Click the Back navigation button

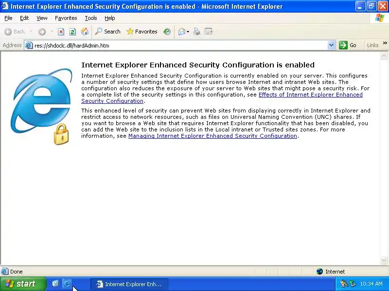(15, 32)
